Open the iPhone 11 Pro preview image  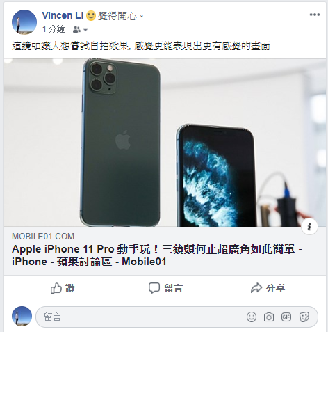coord(165,143)
